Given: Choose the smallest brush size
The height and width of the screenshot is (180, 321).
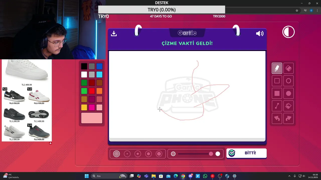Looking at the screenshot, I should (116, 154).
